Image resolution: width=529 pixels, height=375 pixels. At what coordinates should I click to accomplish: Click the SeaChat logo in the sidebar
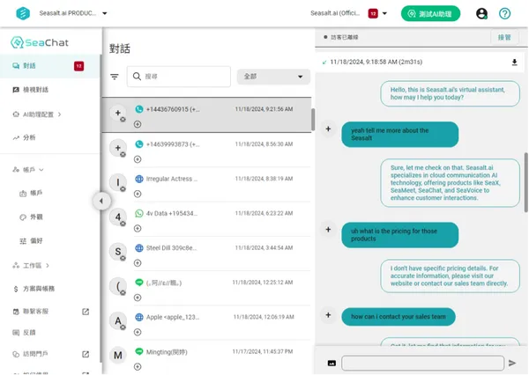coord(40,42)
